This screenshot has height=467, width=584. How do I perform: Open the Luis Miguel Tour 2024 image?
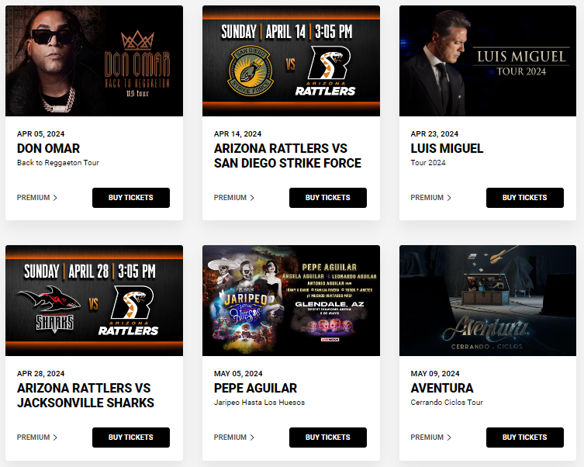point(488,61)
